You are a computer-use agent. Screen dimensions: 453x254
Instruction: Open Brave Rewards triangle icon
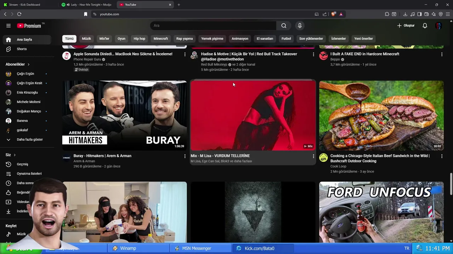[341, 14]
